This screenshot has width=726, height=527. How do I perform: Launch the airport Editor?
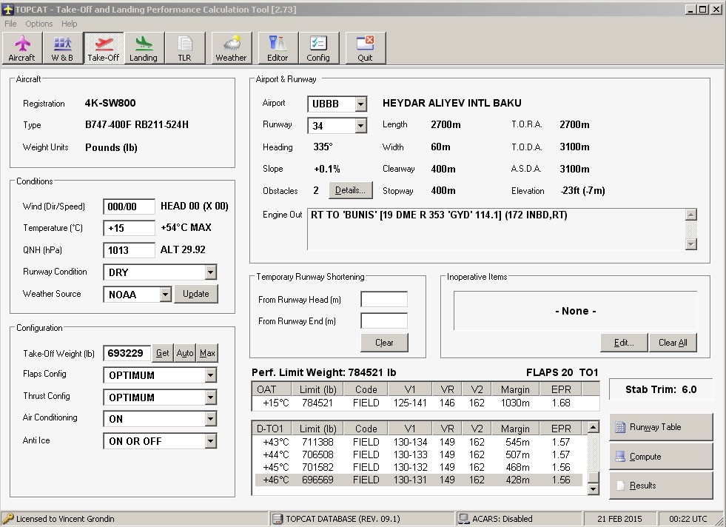(278, 47)
